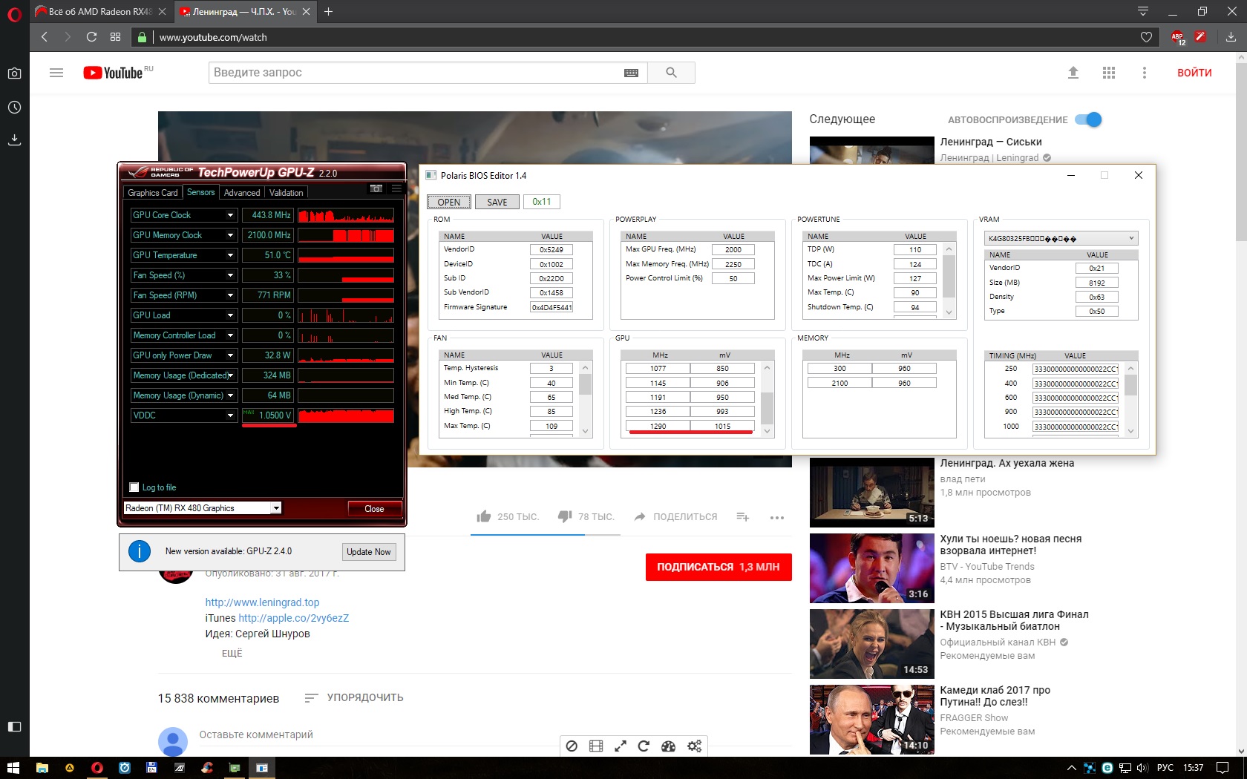Open the Putin Comedy Club video thumbnail
The width and height of the screenshot is (1247, 779).
[x=872, y=720]
